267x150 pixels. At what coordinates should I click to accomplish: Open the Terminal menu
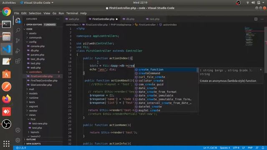(72, 13)
